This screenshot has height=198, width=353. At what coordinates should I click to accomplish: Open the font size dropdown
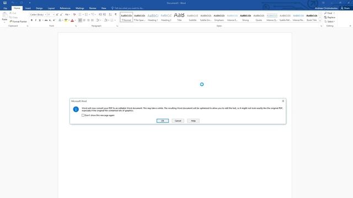click(54, 15)
